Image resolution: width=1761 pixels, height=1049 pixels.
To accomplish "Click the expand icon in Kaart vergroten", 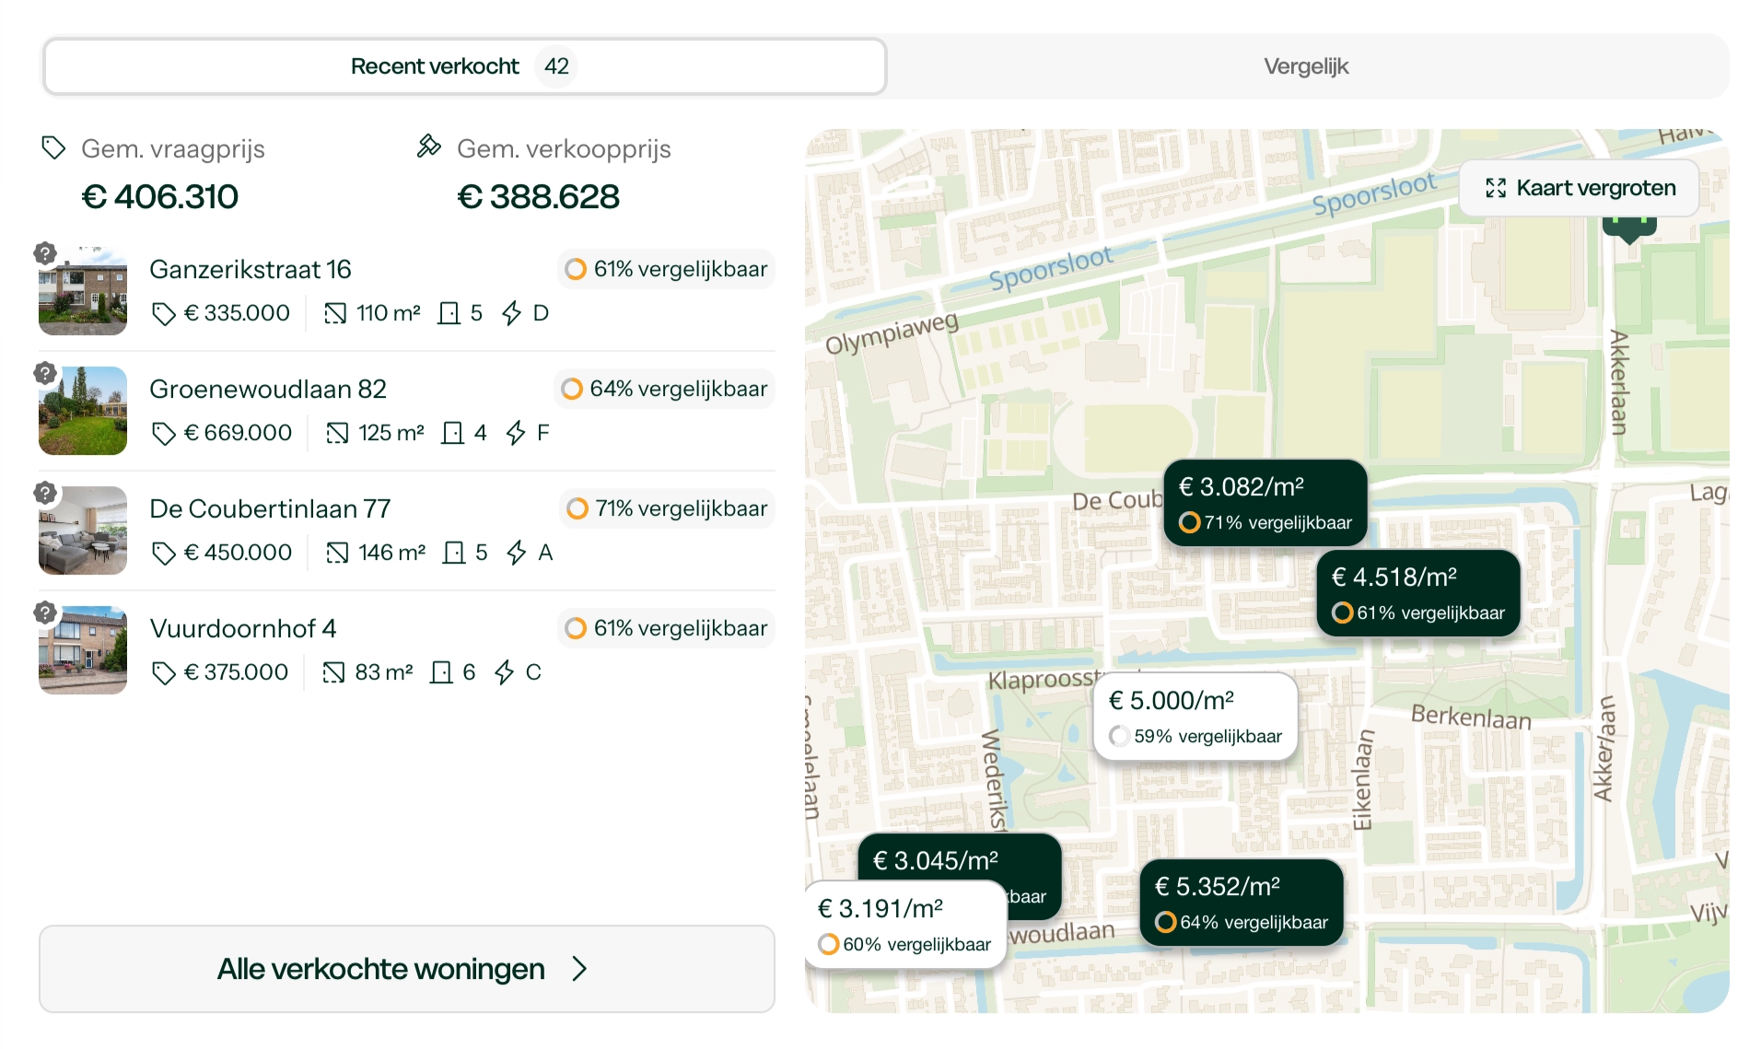I will (1496, 188).
